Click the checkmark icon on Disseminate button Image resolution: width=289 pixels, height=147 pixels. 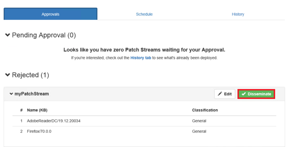coord(243,94)
